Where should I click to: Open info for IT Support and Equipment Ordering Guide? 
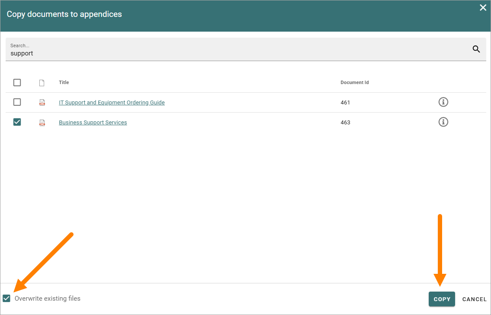(x=443, y=102)
